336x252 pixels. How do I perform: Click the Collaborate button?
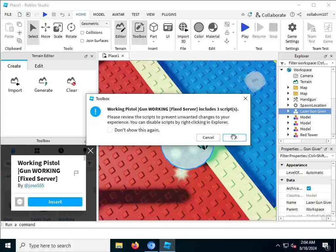(x=271, y=15)
